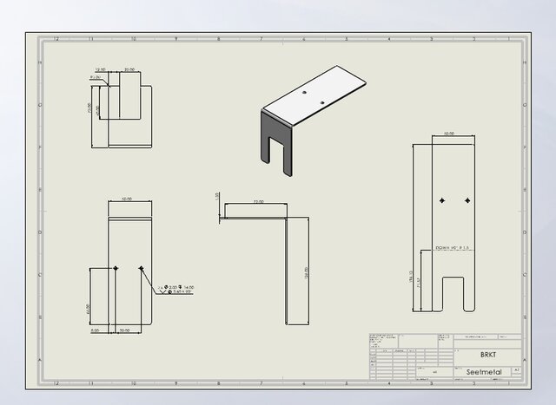The width and height of the screenshot is (556, 405).
Task: Select the shaded isometric bracket view
Action: pos(314,121)
